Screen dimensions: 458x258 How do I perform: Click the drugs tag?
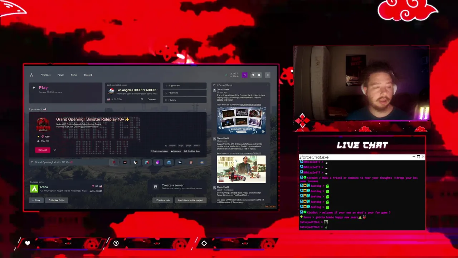coord(181,145)
